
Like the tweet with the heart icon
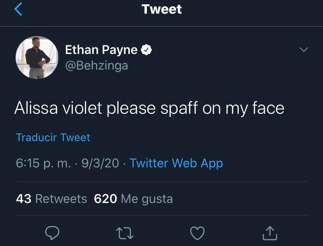[197, 233]
